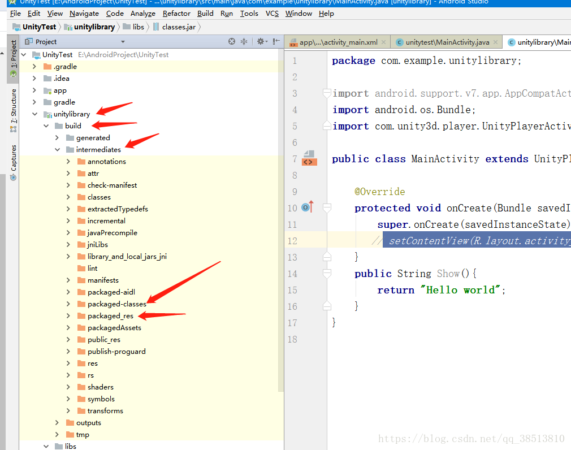Expand the packaged-classes folder
This screenshot has height=450, width=571.
[68, 304]
